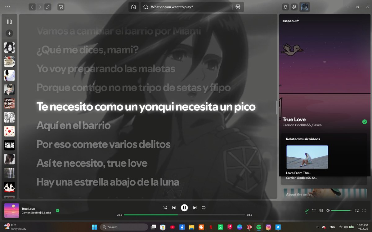The width and height of the screenshot is (372, 232).
Task: Open Netflix from the taskbar
Action: pyautogui.click(x=211, y=227)
